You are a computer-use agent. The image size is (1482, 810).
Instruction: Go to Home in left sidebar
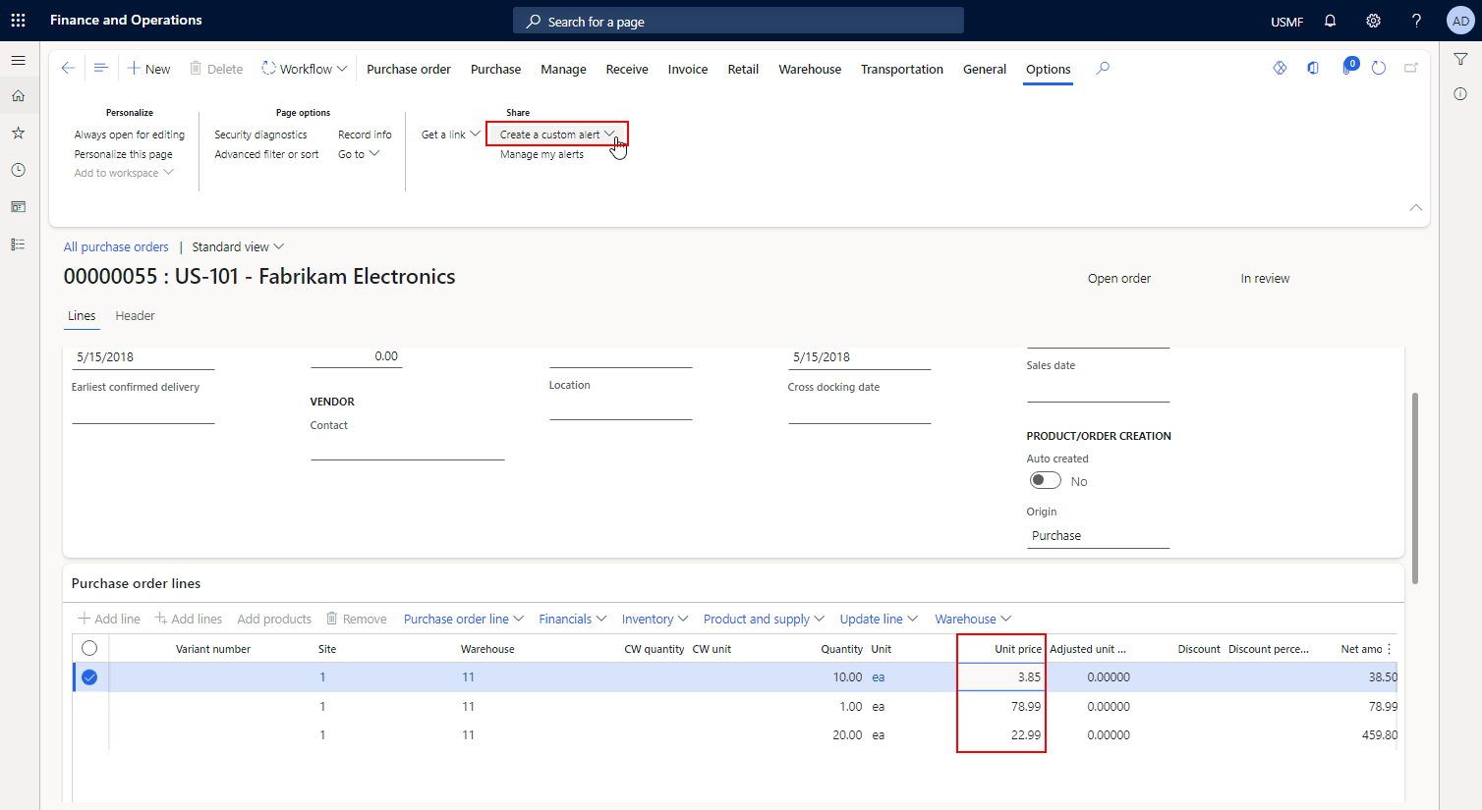18,96
